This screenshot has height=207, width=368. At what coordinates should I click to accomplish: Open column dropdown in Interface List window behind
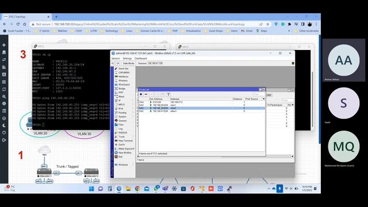click(293, 105)
